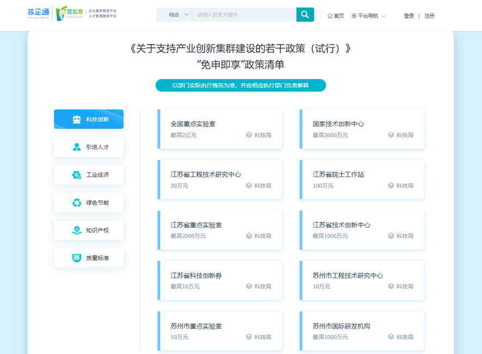Open the 综合 search category dropdown

178,15
